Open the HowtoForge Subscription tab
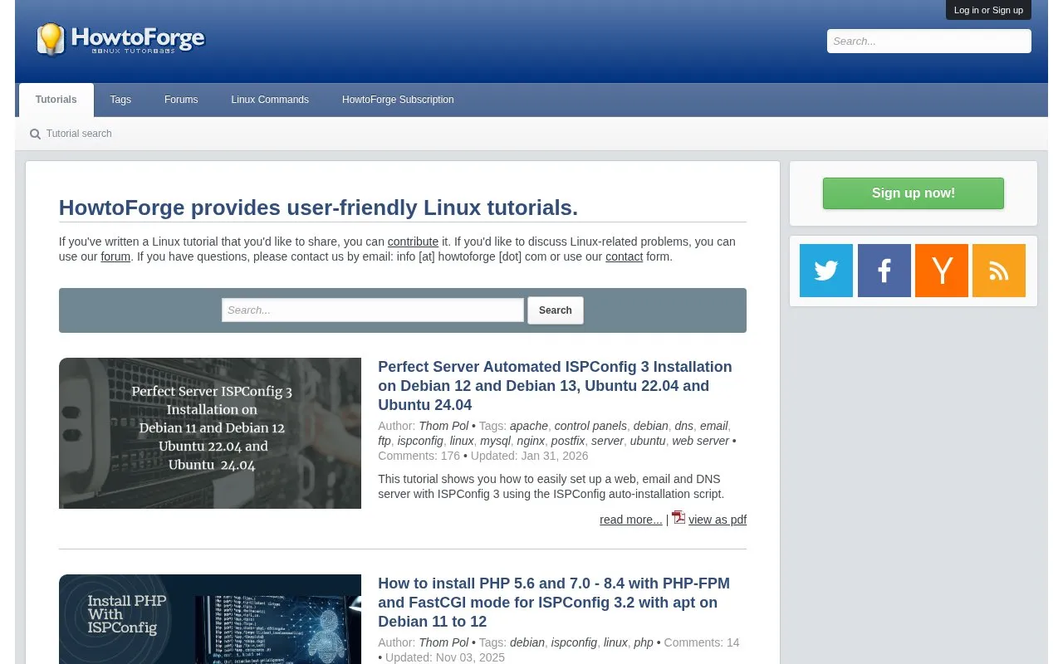 [x=398, y=100]
